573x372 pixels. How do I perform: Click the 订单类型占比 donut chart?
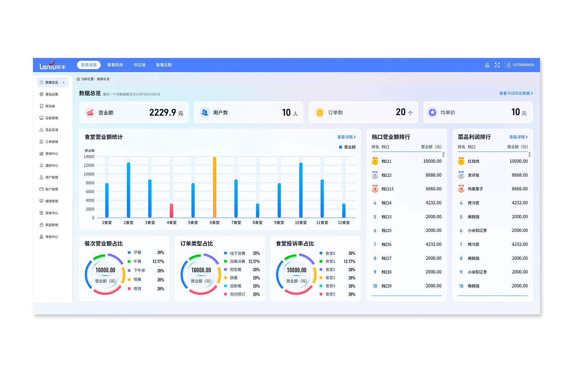coord(201,274)
